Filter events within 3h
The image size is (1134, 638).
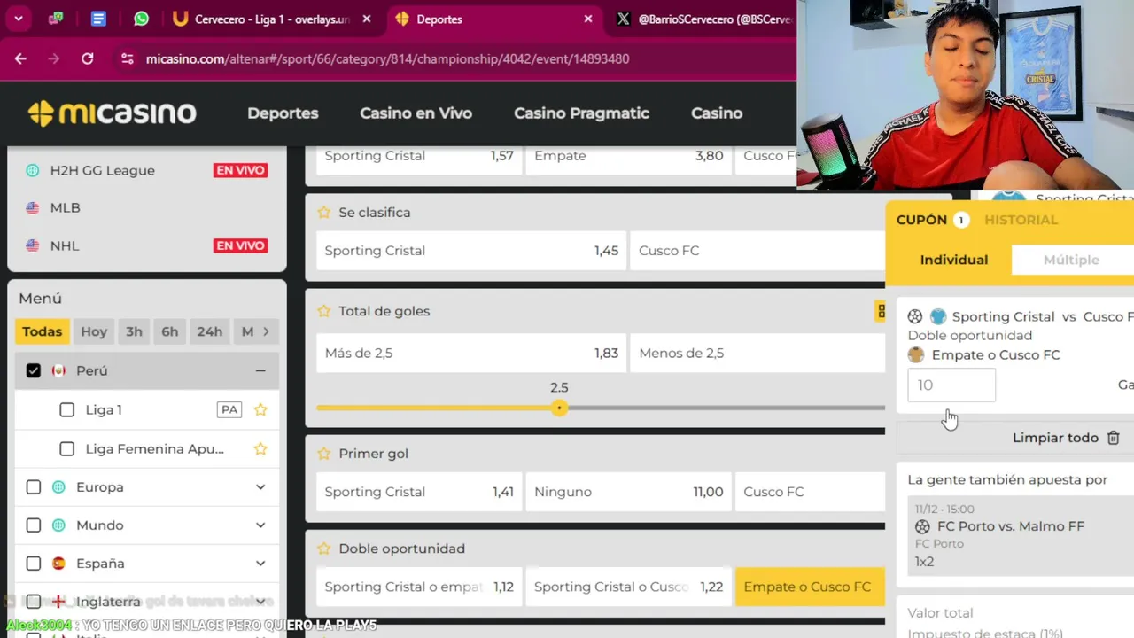[134, 331]
